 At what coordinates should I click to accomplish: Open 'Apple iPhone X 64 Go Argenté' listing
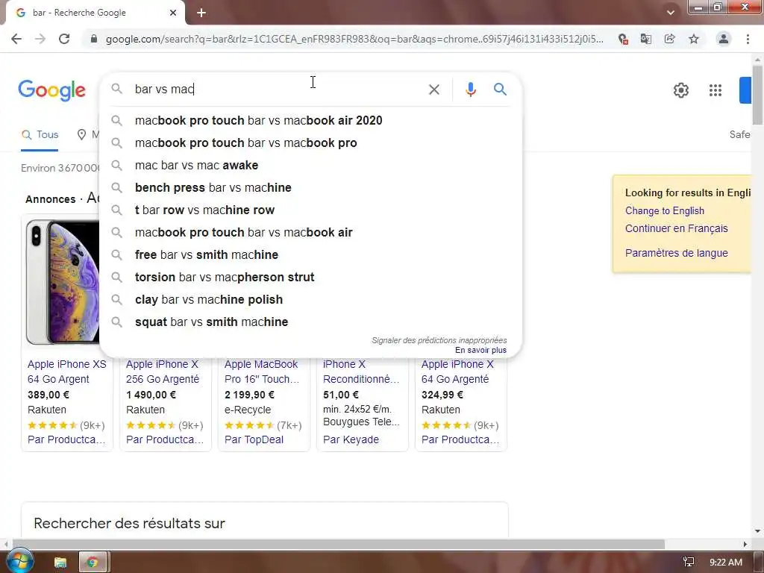click(x=457, y=372)
